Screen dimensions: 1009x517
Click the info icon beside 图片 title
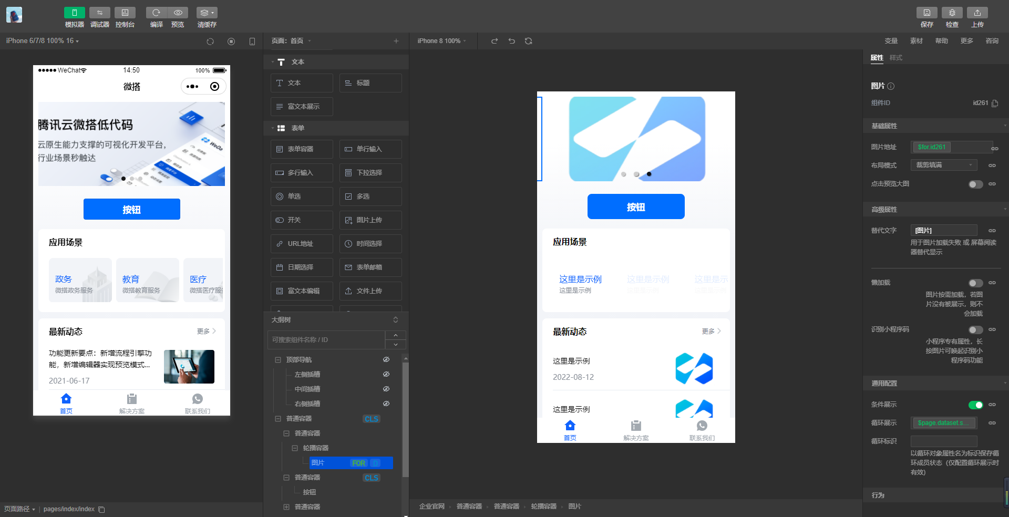[x=891, y=86]
